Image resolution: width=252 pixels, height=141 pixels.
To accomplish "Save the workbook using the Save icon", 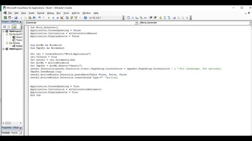I will [16, 18].
